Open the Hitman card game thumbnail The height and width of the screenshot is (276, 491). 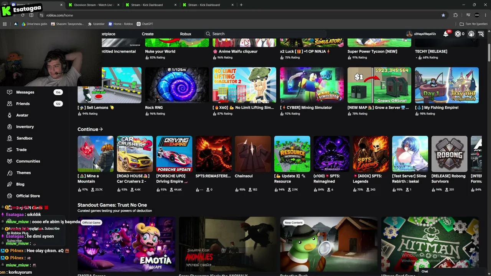(430, 244)
